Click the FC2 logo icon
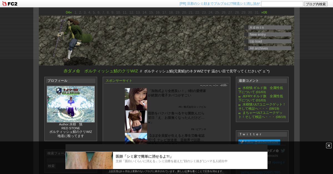333x174 pixels. tap(10, 4)
